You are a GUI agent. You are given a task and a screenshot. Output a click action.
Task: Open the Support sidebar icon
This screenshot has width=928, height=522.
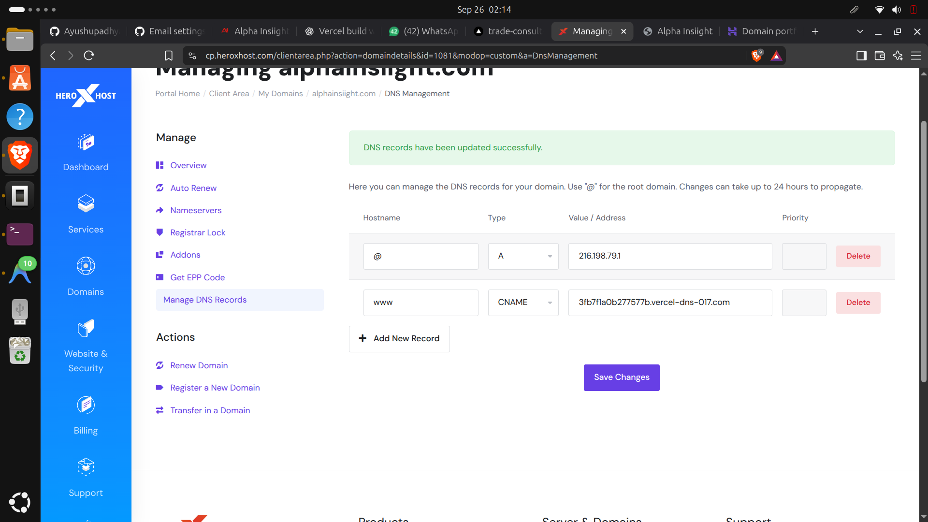[x=86, y=467]
